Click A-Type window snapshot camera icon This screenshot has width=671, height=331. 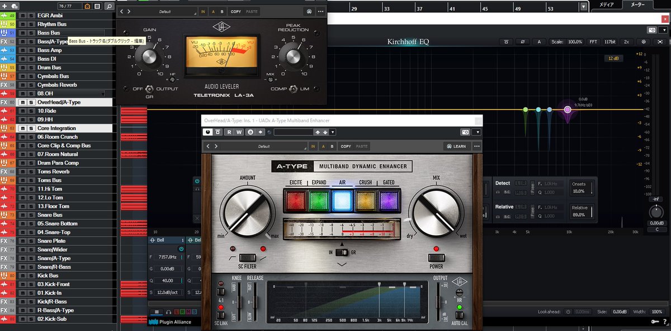click(466, 132)
